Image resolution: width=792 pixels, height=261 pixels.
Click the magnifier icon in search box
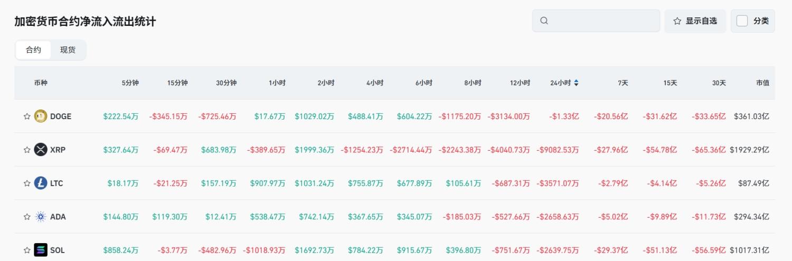click(x=544, y=21)
